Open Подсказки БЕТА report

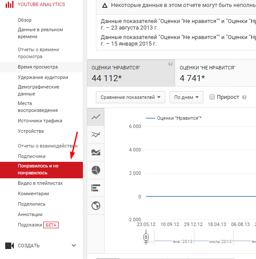click(x=38, y=225)
